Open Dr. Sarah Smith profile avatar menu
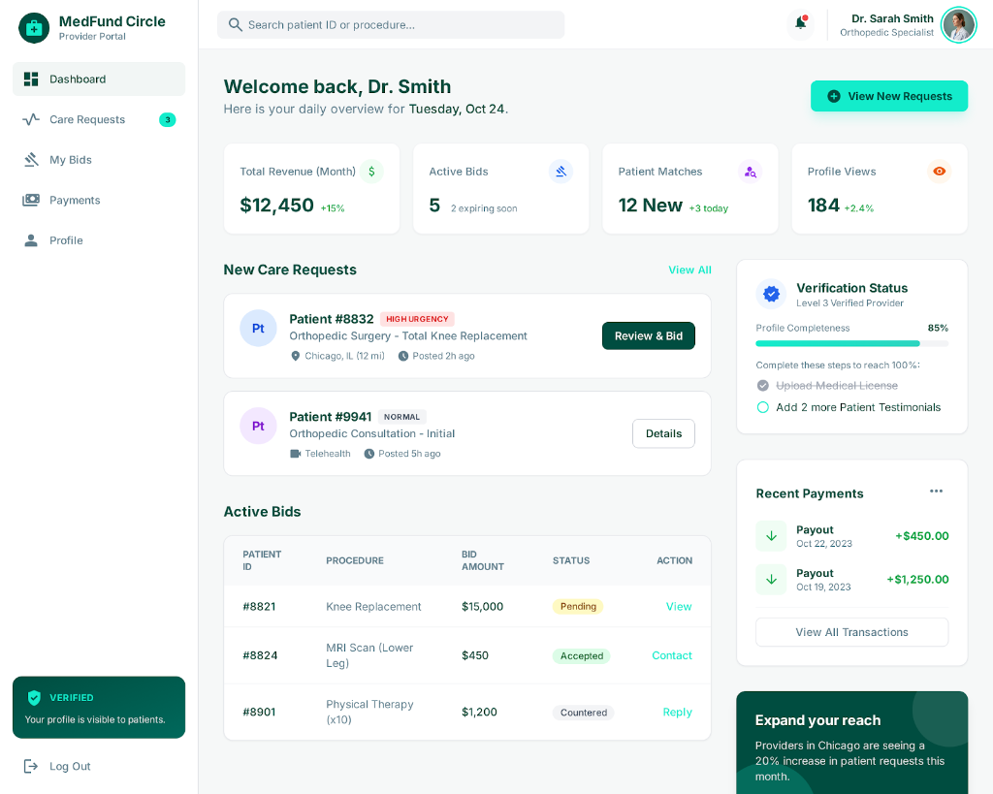Viewport: 993px width, 794px height. coord(958,25)
